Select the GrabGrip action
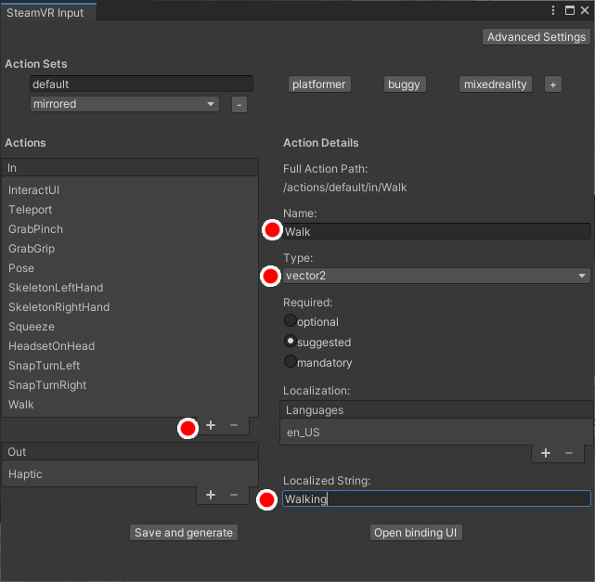This screenshot has width=595, height=582. click(x=130, y=249)
